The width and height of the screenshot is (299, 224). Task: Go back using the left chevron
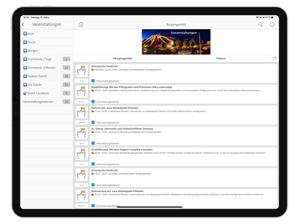coord(23,24)
